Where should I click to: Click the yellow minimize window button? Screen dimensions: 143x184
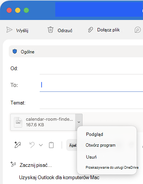click(x=18, y=10)
